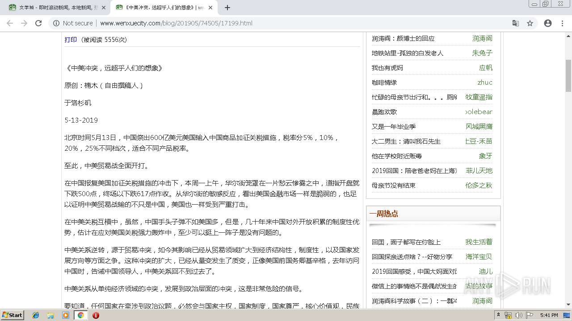
Task: Visit author zhuc blog
Action: [485, 82]
